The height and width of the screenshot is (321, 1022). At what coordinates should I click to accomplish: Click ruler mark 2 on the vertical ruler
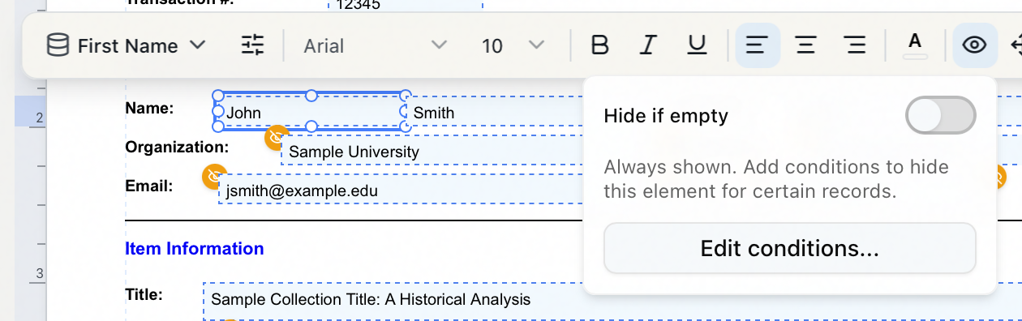(x=38, y=118)
